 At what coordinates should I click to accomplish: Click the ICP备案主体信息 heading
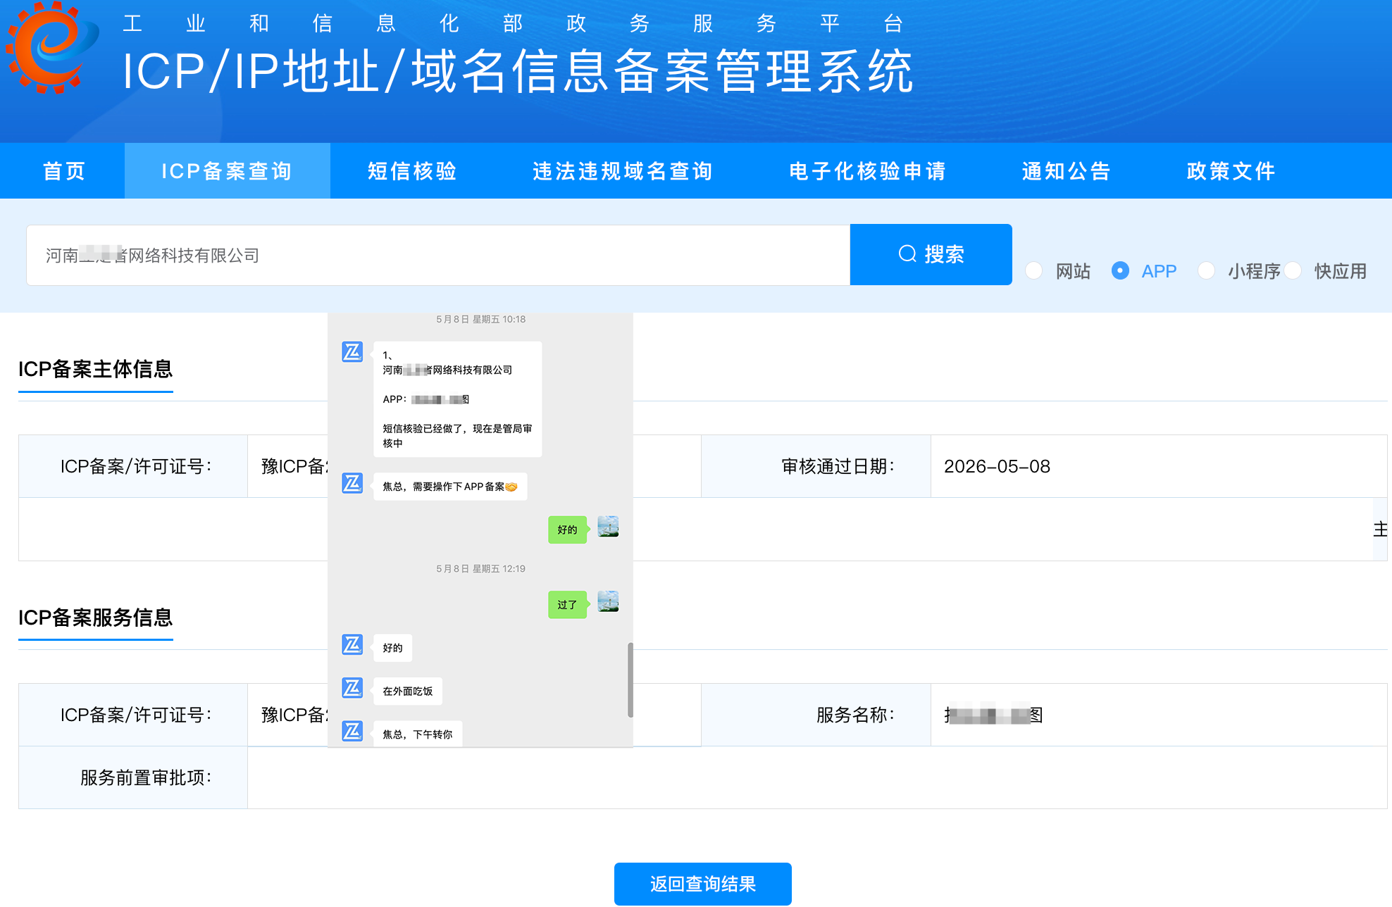click(96, 369)
